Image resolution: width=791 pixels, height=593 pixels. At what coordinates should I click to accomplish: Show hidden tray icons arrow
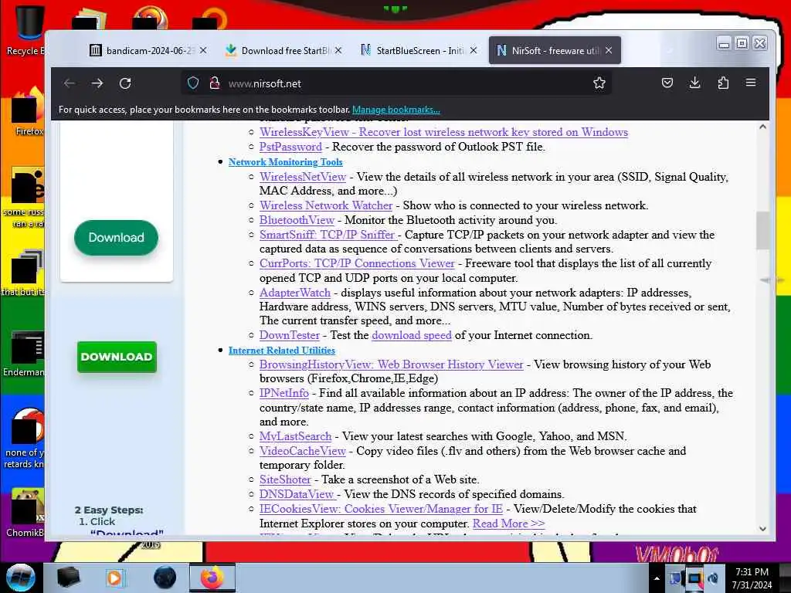[x=657, y=578]
